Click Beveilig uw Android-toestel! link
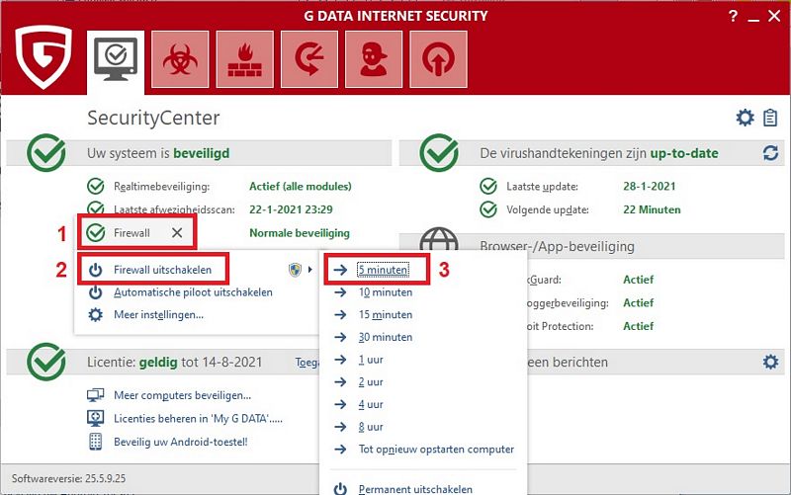791x495 pixels. 181,442
